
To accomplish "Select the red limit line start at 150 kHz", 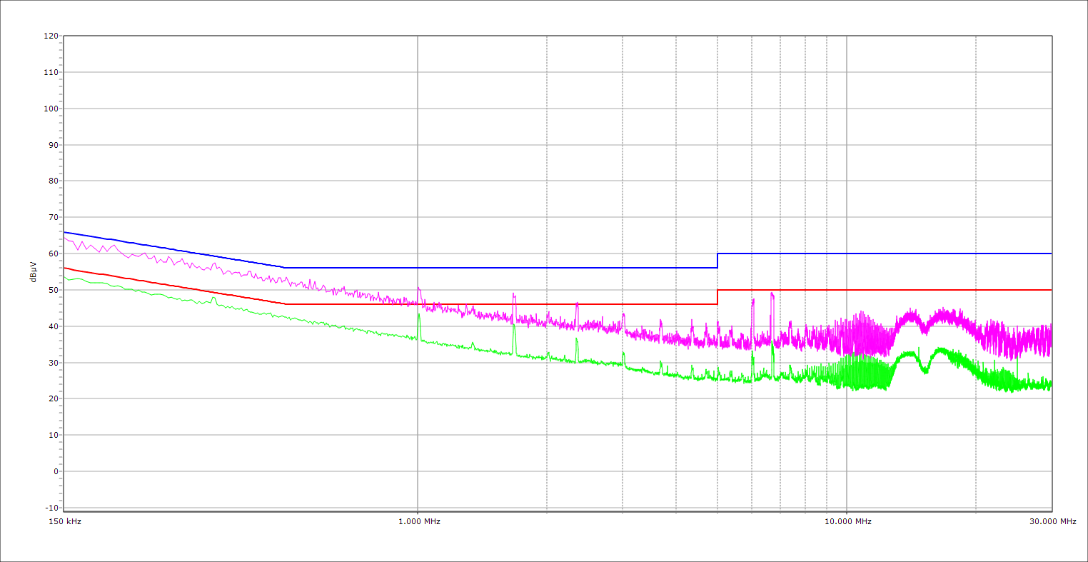I will pos(65,268).
